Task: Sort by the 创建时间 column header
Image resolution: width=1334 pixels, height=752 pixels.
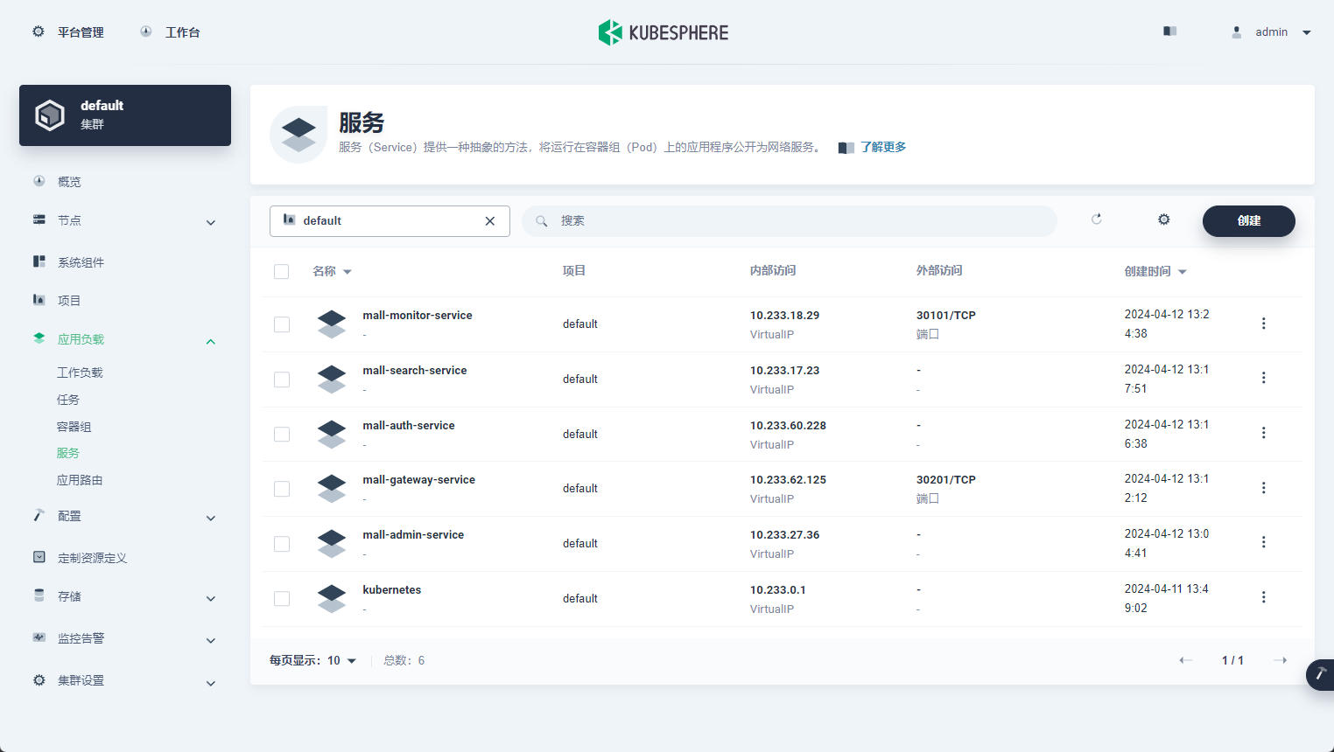Action: pos(1155,271)
